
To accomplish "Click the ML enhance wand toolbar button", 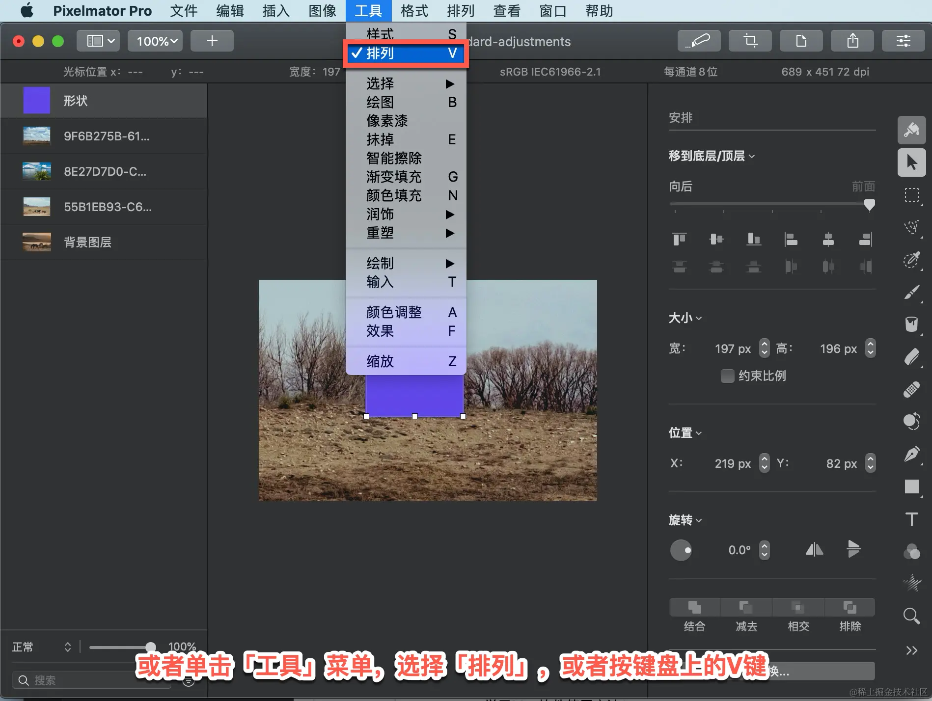I will click(699, 41).
